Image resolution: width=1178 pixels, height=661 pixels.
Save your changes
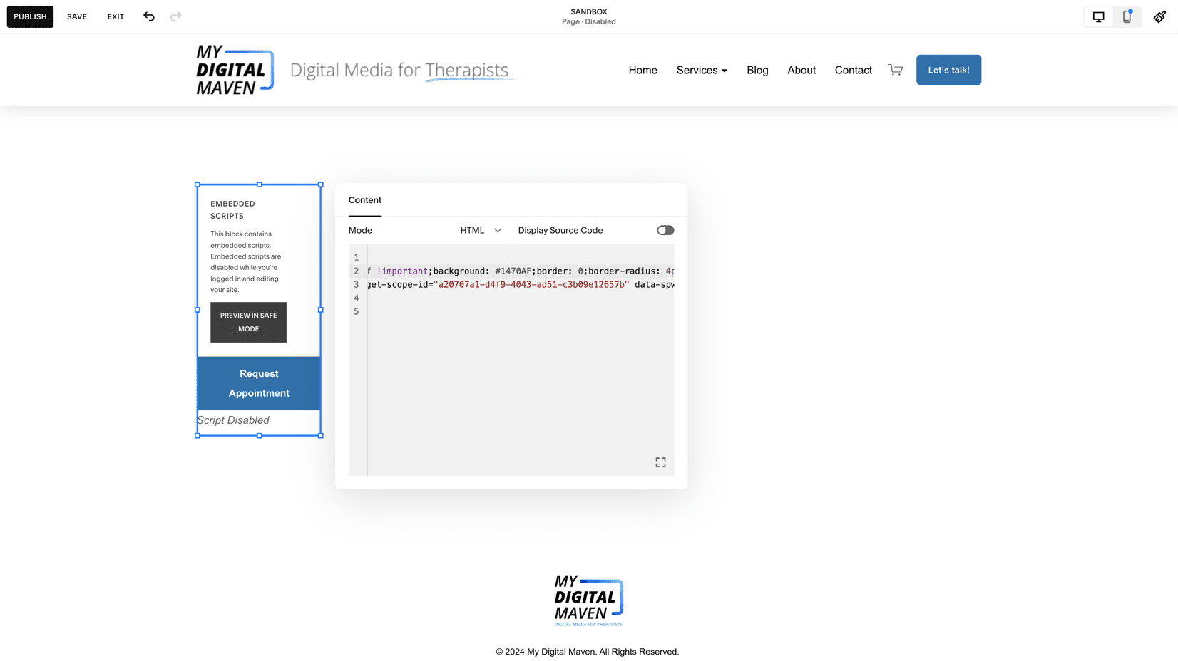tap(76, 16)
